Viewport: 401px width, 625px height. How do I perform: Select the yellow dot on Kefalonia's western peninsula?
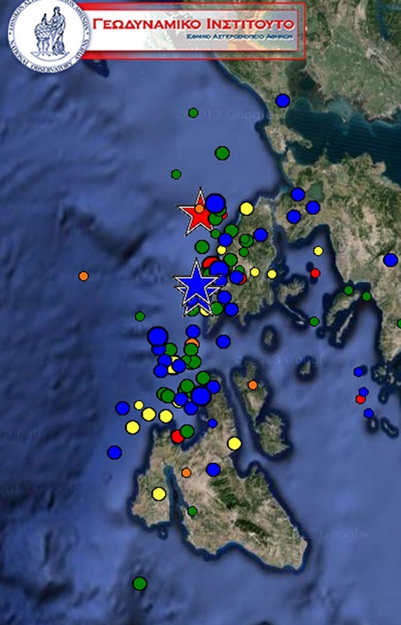click(x=158, y=493)
